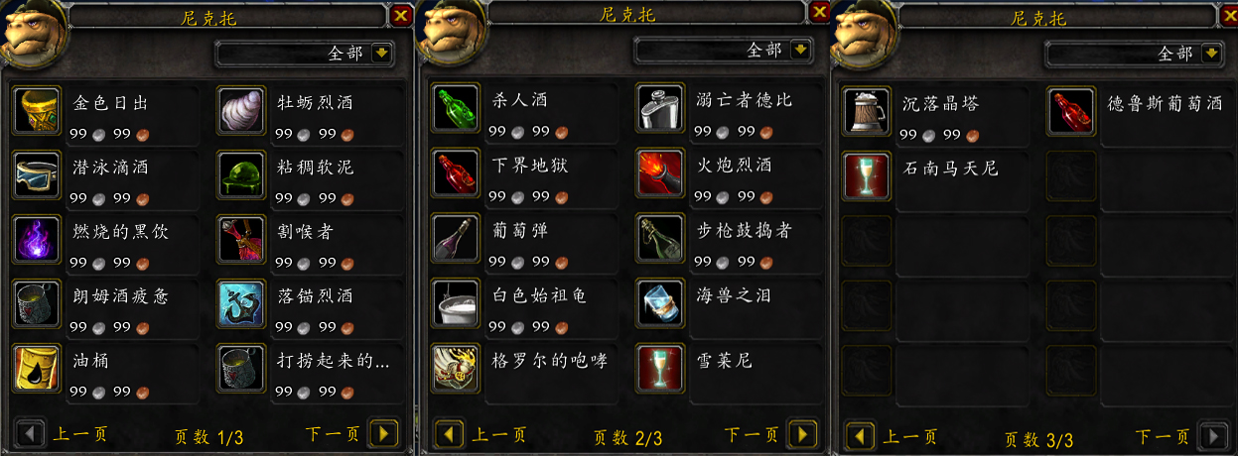Open the 全部 filter dropdown in first panel

click(383, 54)
